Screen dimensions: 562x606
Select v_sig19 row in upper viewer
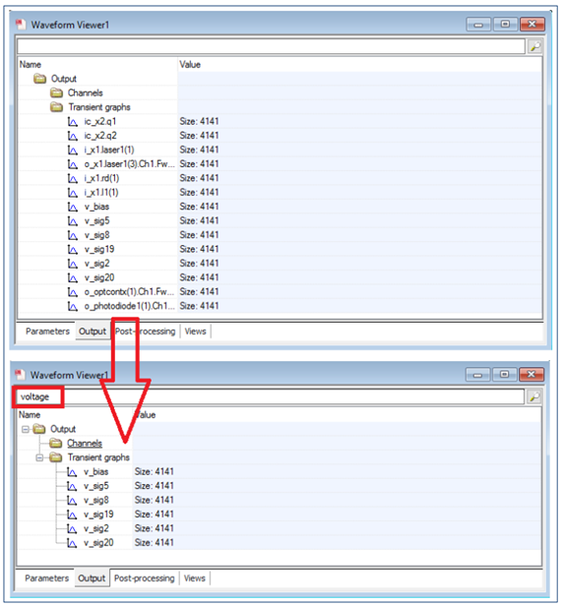tap(281, 249)
